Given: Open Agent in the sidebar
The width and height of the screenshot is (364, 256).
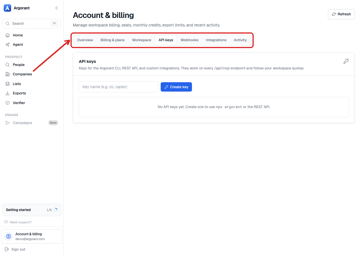Looking at the screenshot, I should (32, 45).
